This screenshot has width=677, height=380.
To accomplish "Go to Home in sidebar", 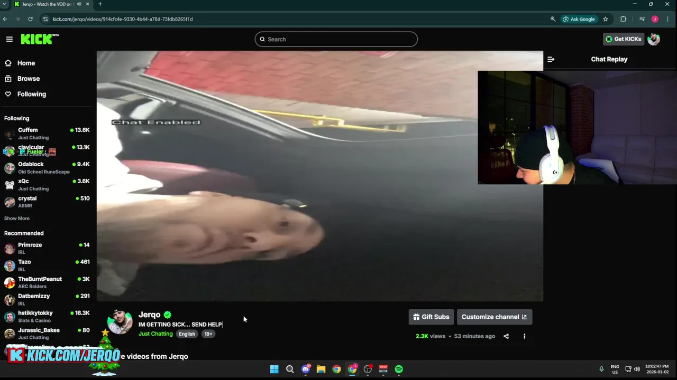I will tap(26, 63).
